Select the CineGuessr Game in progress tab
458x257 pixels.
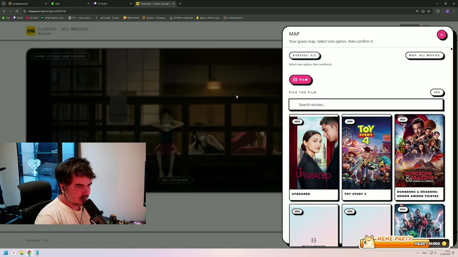pos(155,4)
